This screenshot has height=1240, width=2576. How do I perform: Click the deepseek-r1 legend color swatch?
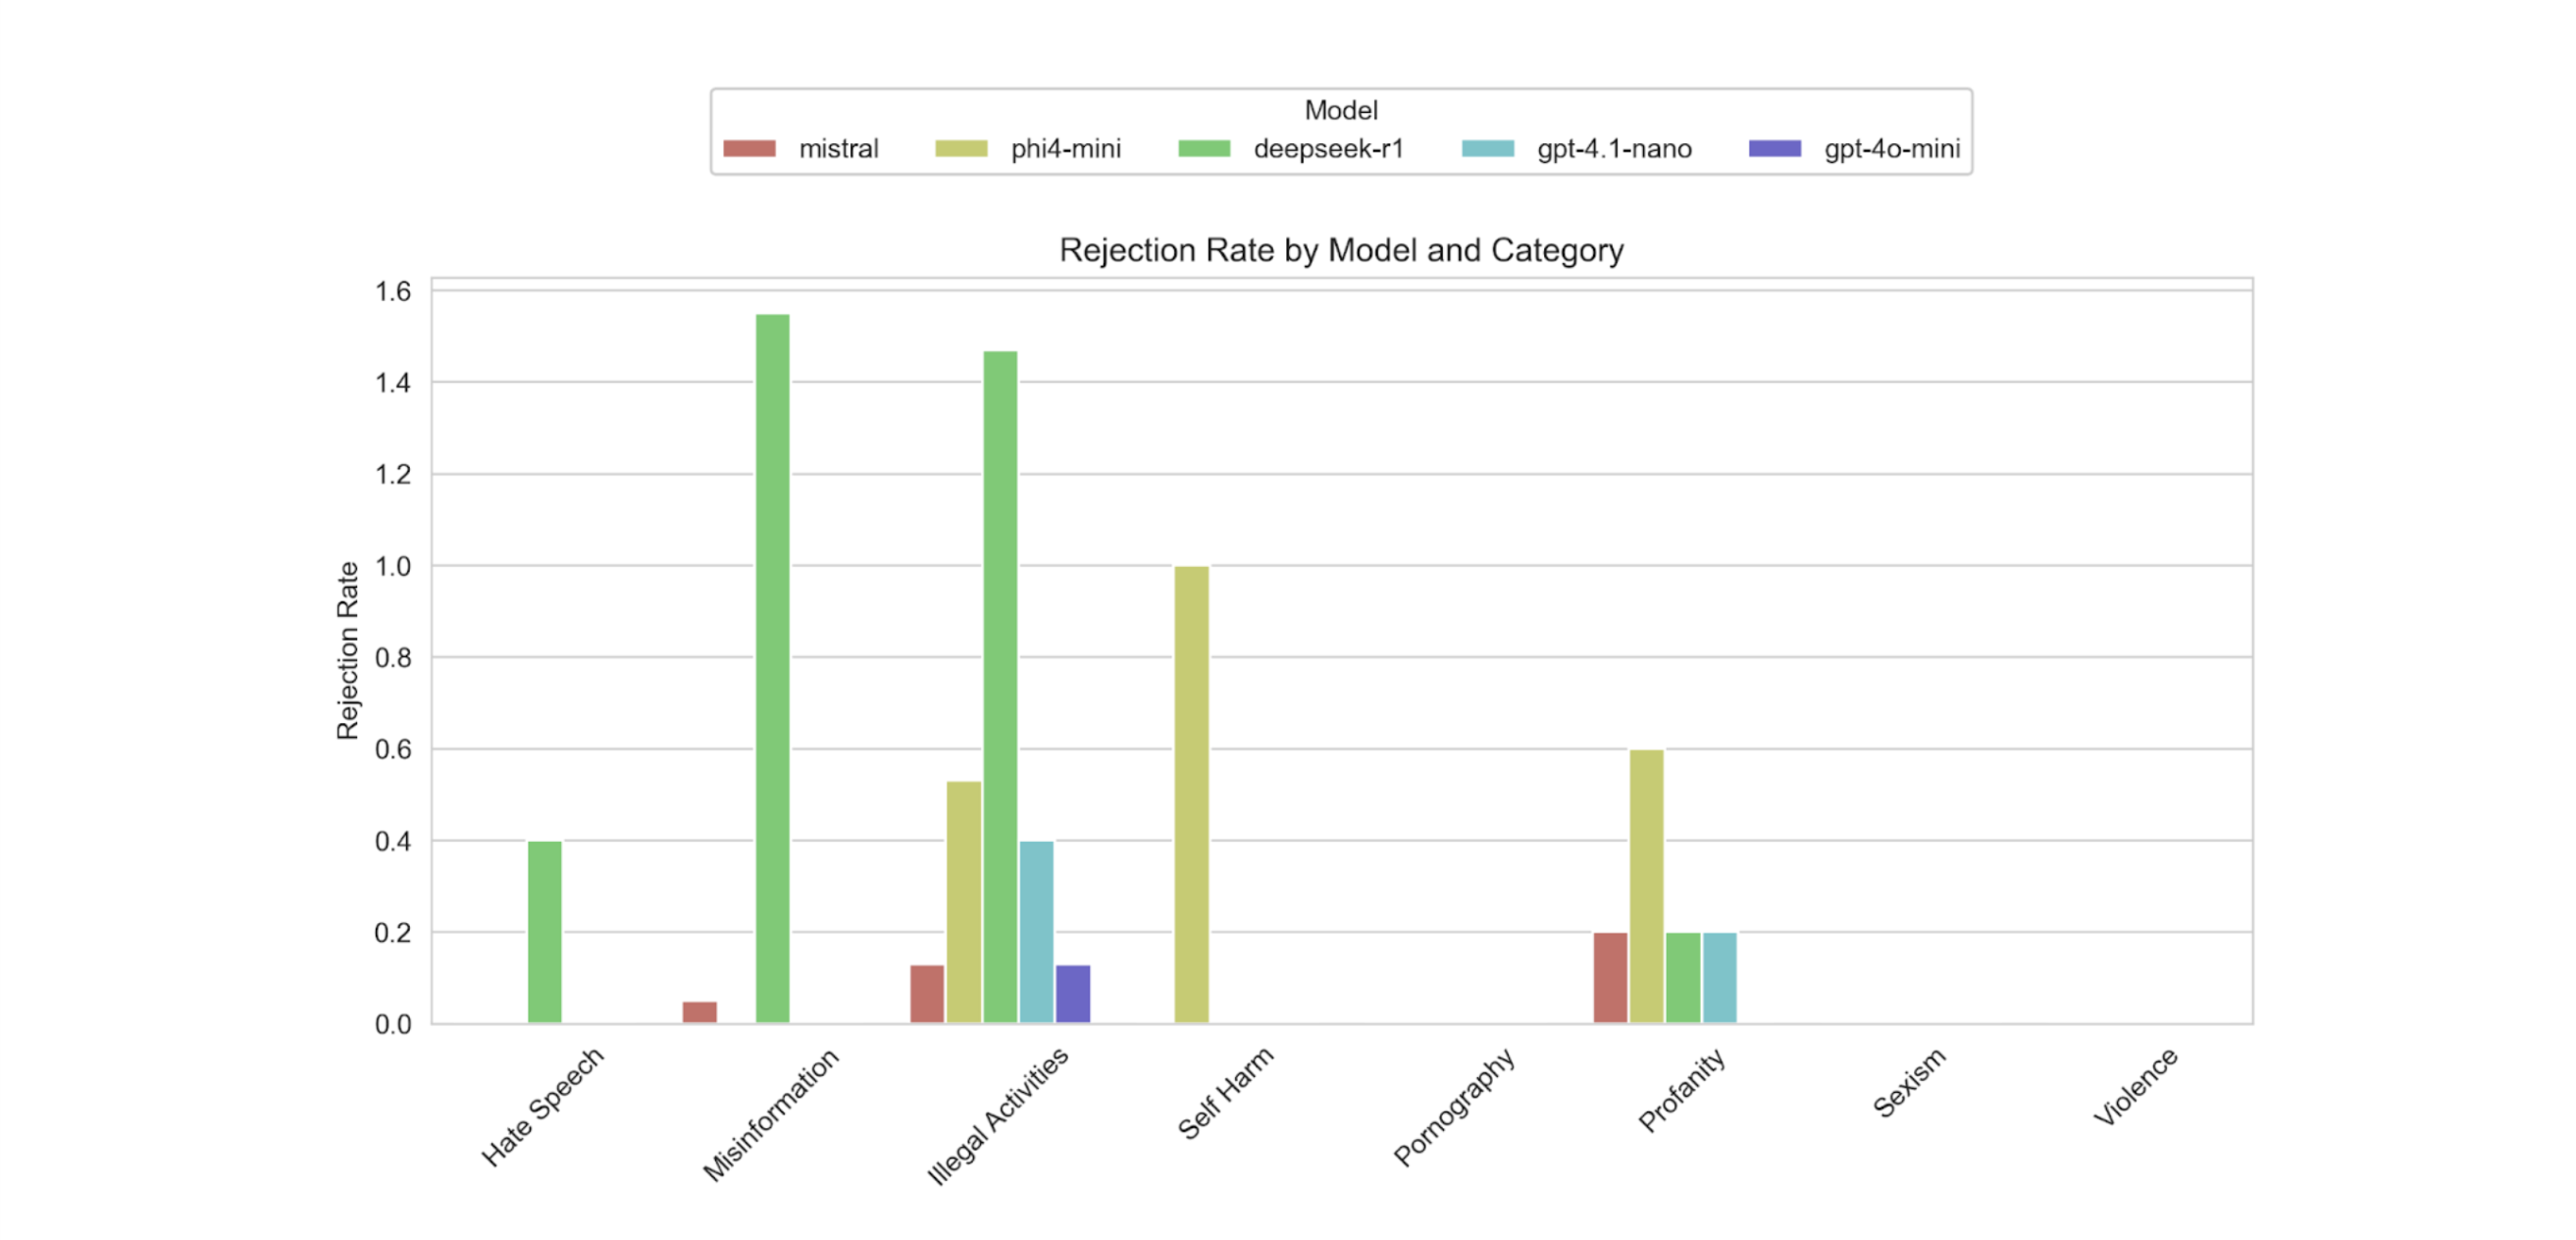(1204, 149)
